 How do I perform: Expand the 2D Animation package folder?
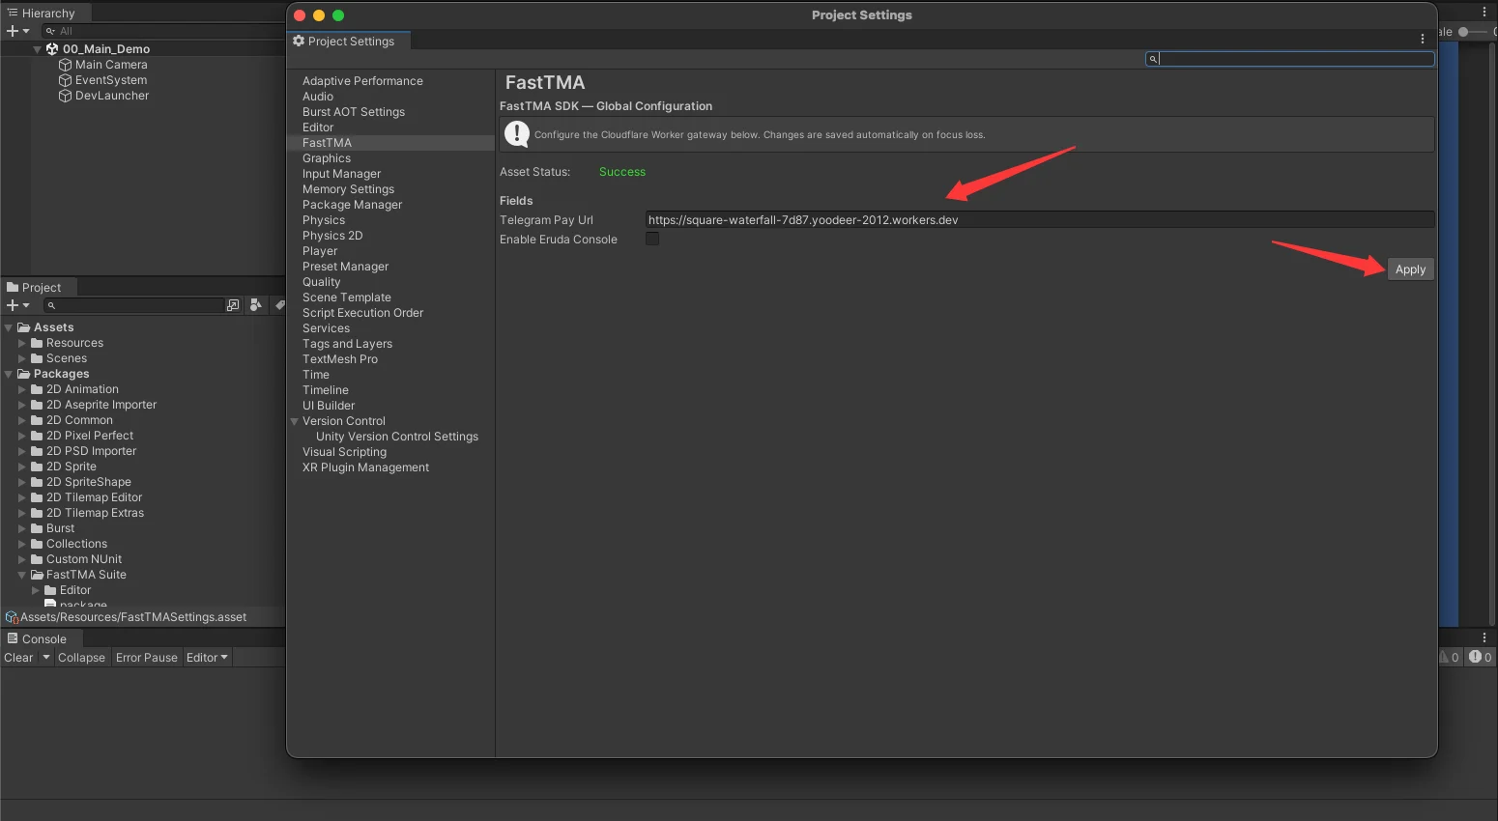(22, 389)
